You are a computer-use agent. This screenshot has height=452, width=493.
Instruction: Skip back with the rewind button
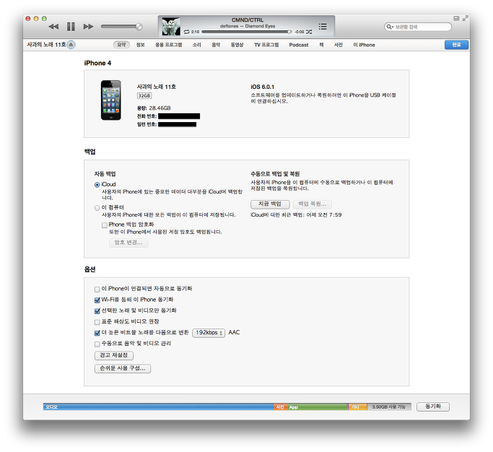[x=53, y=27]
